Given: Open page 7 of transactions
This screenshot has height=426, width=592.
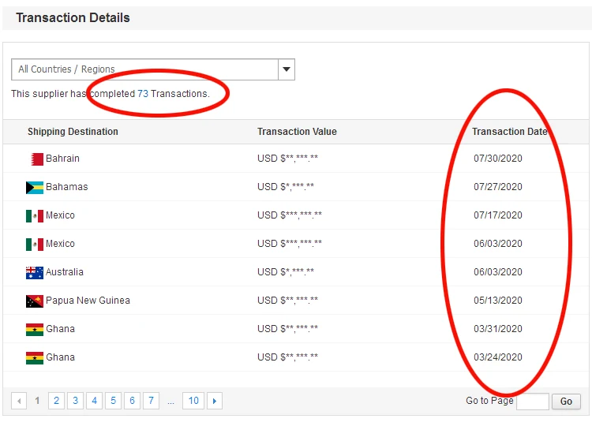Looking at the screenshot, I should coord(151,401).
